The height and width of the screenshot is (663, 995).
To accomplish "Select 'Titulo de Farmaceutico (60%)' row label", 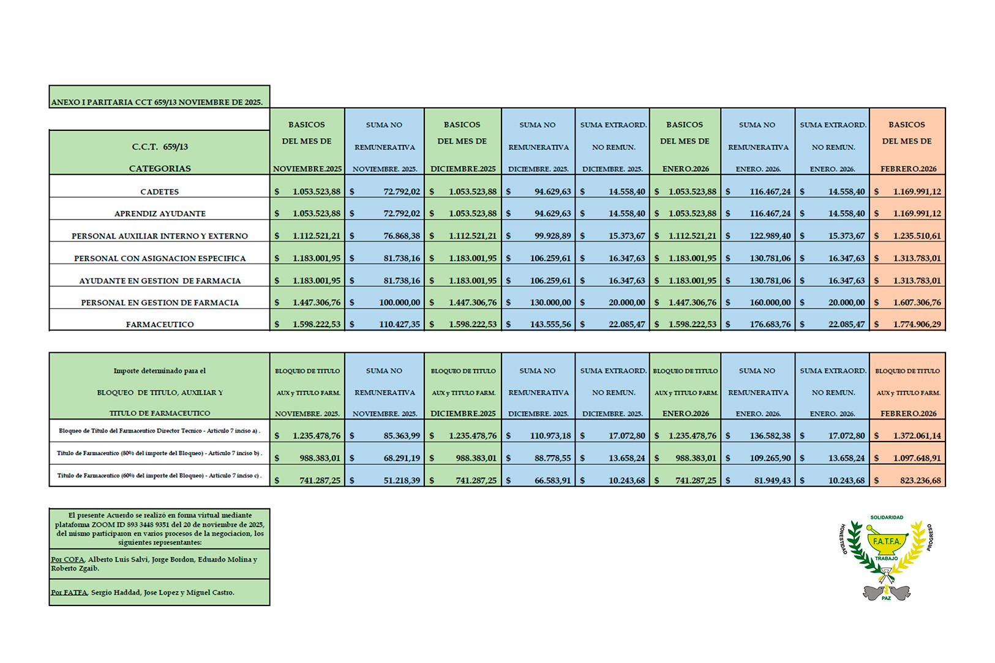I will click(x=159, y=475).
